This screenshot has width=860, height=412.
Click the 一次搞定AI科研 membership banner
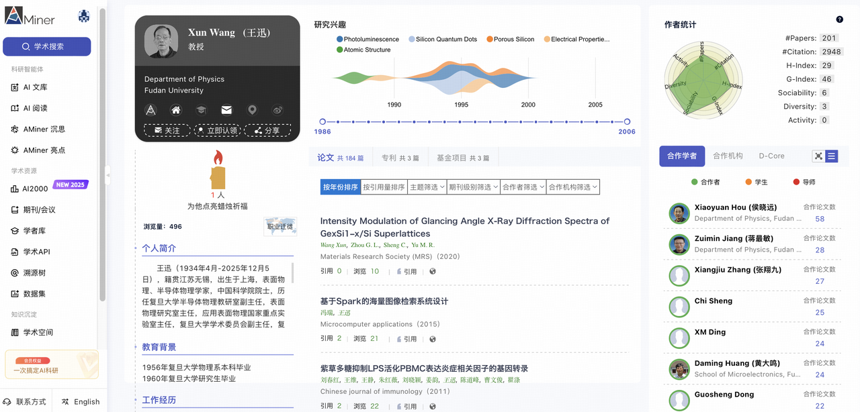click(x=52, y=364)
